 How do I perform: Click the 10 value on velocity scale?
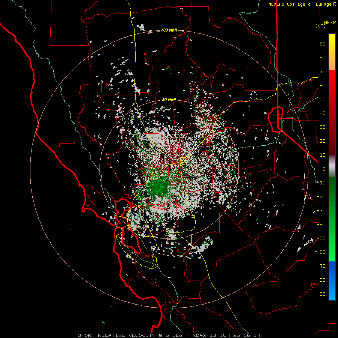click(x=323, y=155)
